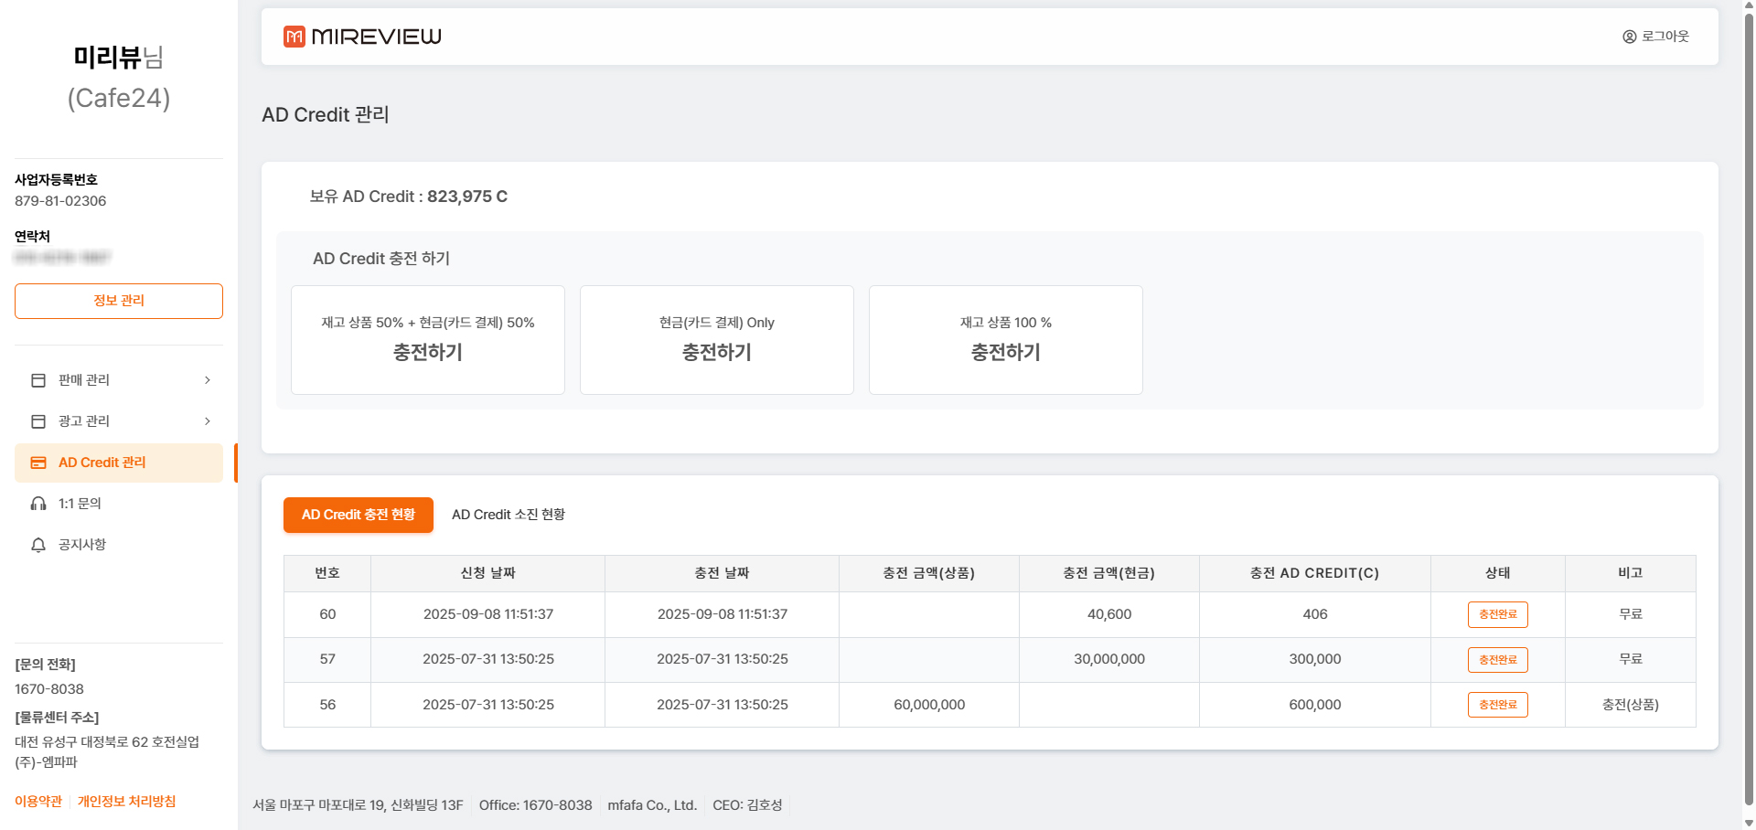The height and width of the screenshot is (830, 1756).
Task: Open the 이용약관 link
Action: pos(38,802)
